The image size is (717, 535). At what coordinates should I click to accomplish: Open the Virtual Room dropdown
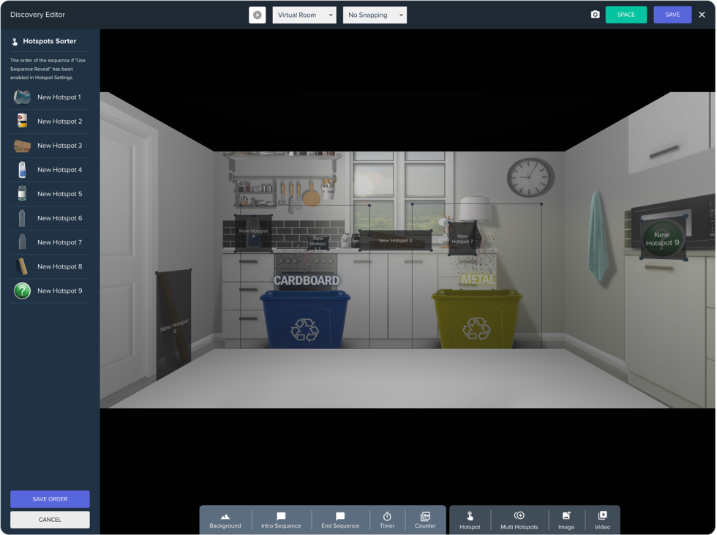tap(304, 15)
